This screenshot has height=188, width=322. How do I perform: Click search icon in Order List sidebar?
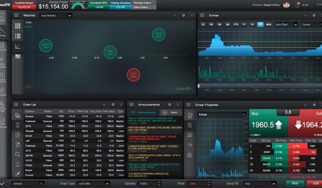[x=18, y=154]
